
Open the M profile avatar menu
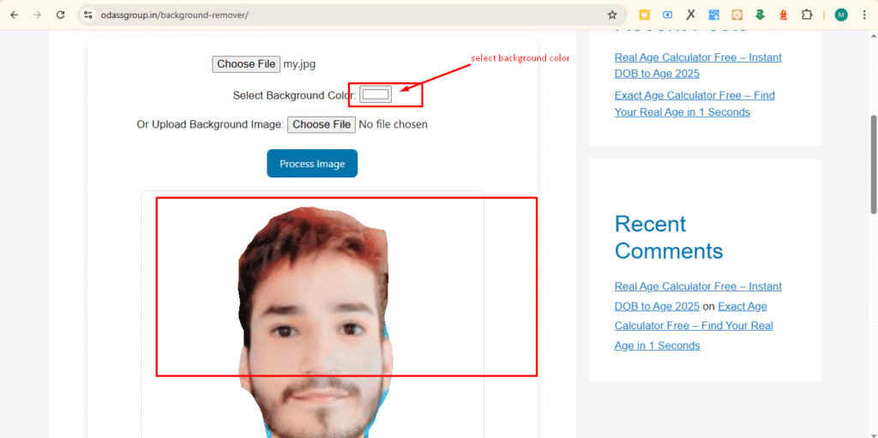click(x=841, y=15)
